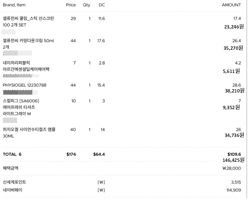Click the "Brand, Item" column header

(14, 5)
